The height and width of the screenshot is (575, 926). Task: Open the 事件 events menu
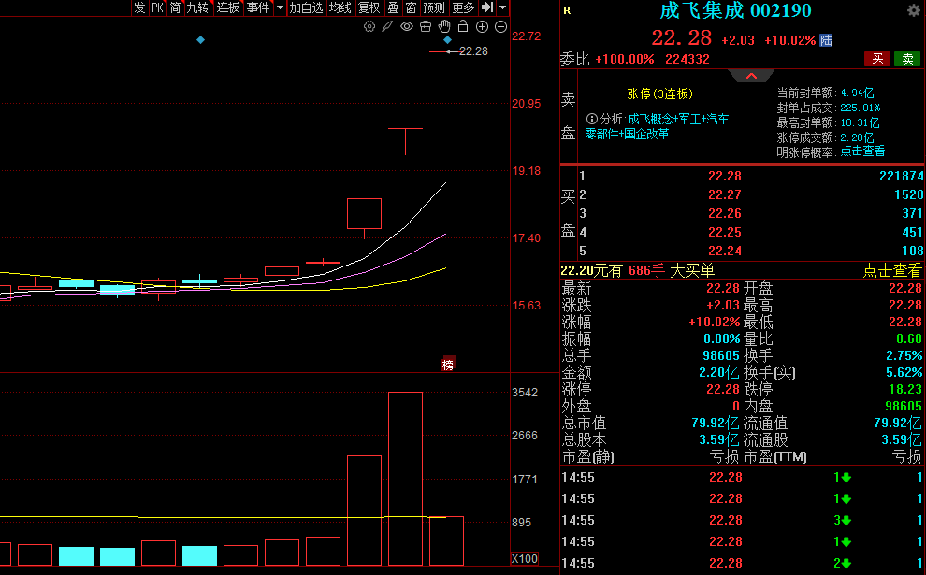click(x=258, y=7)
